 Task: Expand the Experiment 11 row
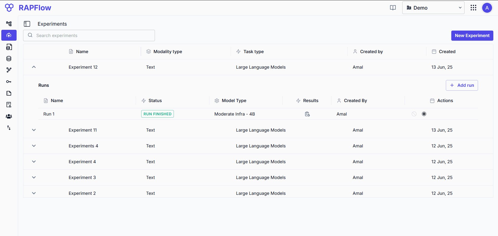34,130
